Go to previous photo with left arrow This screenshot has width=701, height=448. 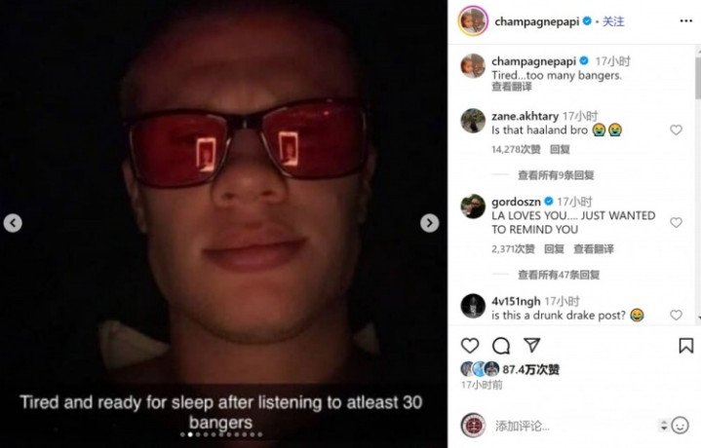click(13, 223)
